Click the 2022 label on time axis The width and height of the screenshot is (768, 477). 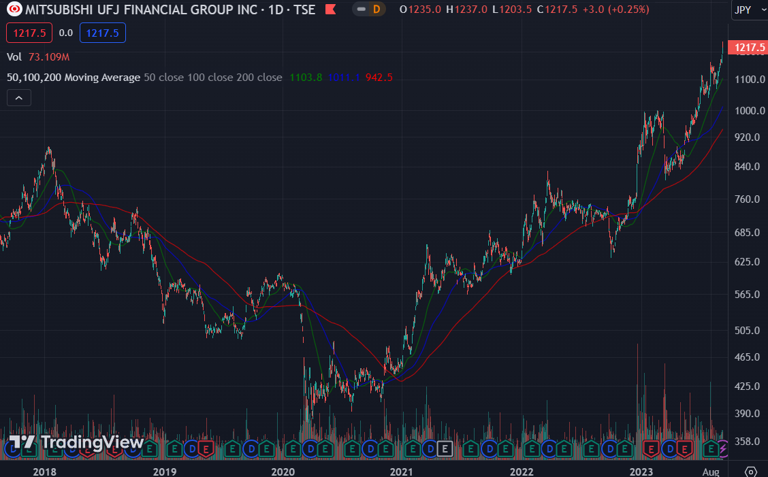[x=522, y=472]
